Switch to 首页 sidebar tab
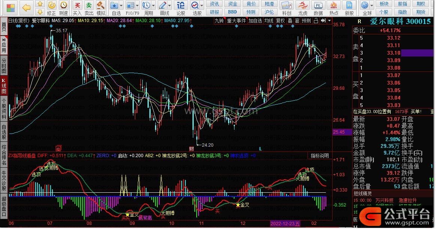 [4, 27]
